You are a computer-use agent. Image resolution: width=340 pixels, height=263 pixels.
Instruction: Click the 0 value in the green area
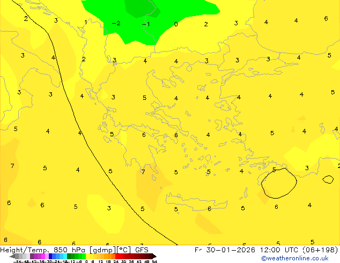(176, 24)
